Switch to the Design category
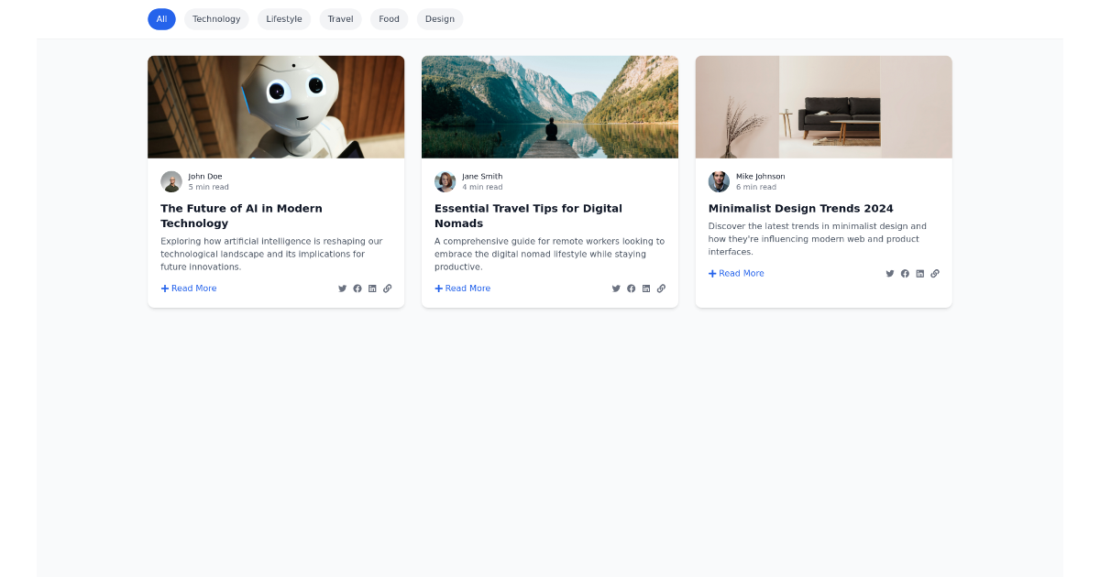1100x577 pixels. [x=439, y=18]
